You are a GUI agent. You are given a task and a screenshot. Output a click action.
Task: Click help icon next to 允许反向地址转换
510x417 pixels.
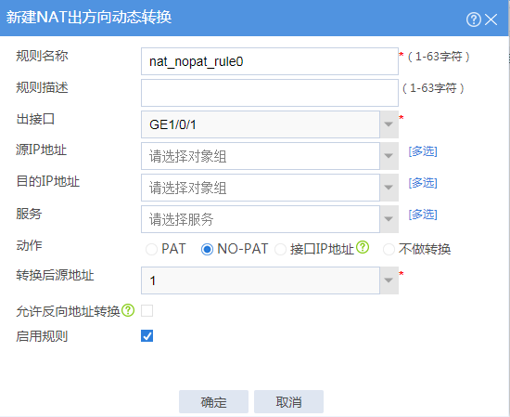(128, 310)
